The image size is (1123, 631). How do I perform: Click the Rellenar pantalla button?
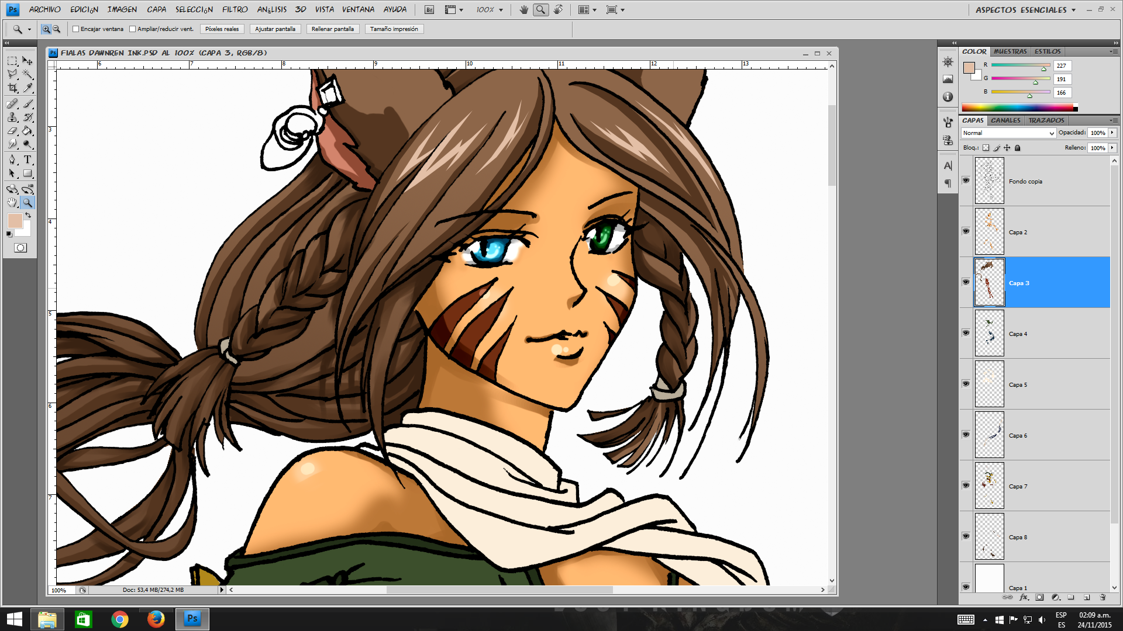pyautogui.click(x=332, y=29)
